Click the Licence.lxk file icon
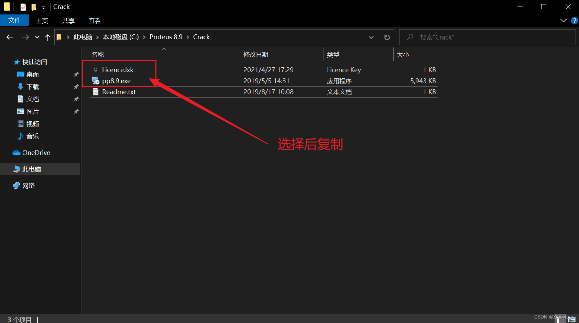The height and width of the screenshot is (323, 579). (x=96, y=70)
